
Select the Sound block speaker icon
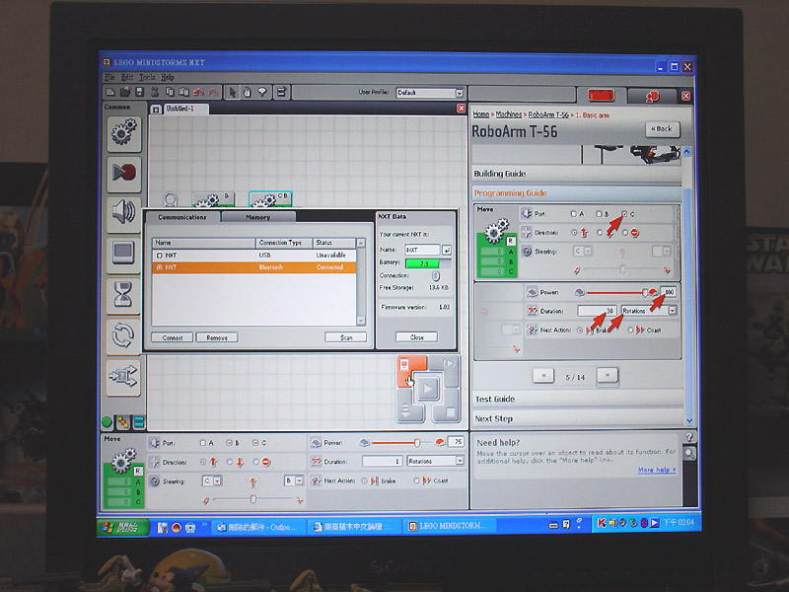pyautogui.click(x=124, y=214)
